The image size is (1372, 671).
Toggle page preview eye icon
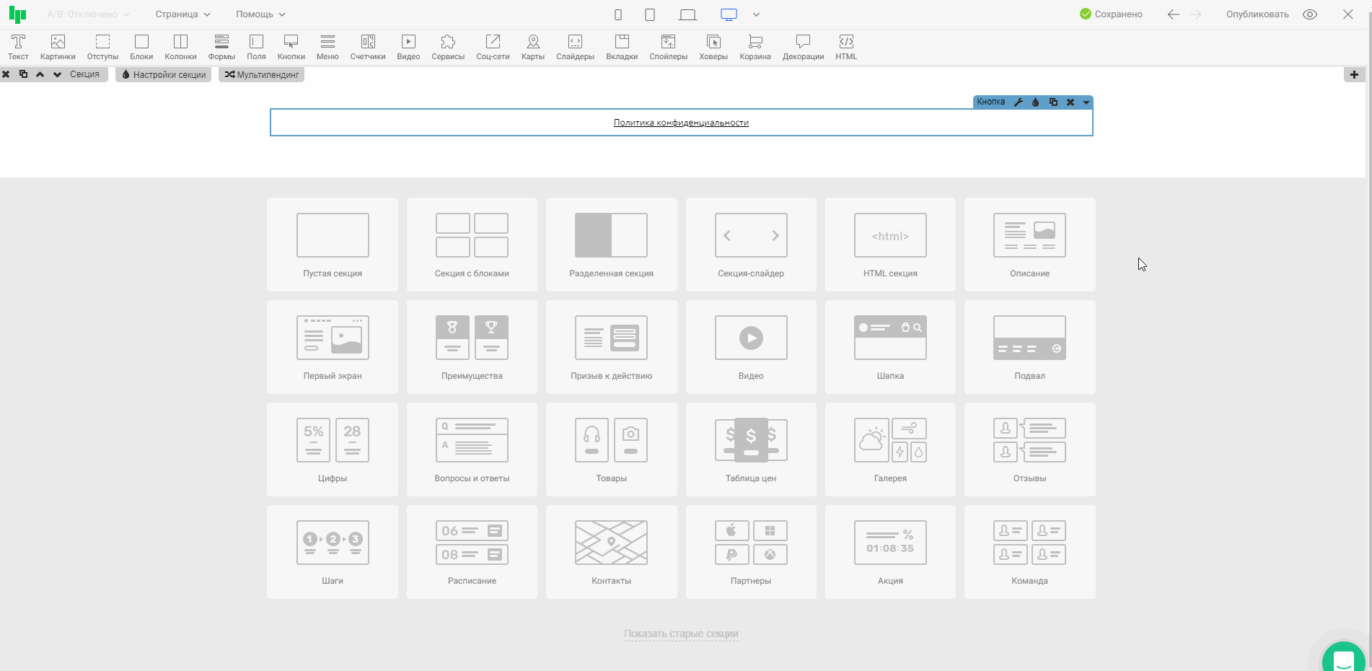point(1310,14)
